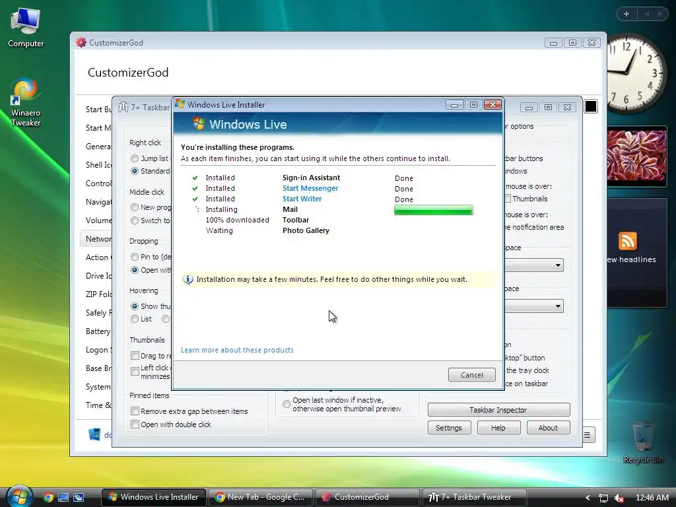The width and height of the screenshot is (676, 507).
Task: Click the sidebar plus add-gadget button
Action: [x=626, y=14]
